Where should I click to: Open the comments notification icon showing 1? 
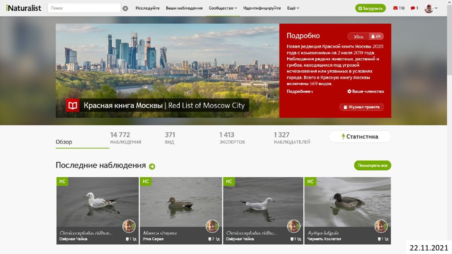(x=414, y=8)
